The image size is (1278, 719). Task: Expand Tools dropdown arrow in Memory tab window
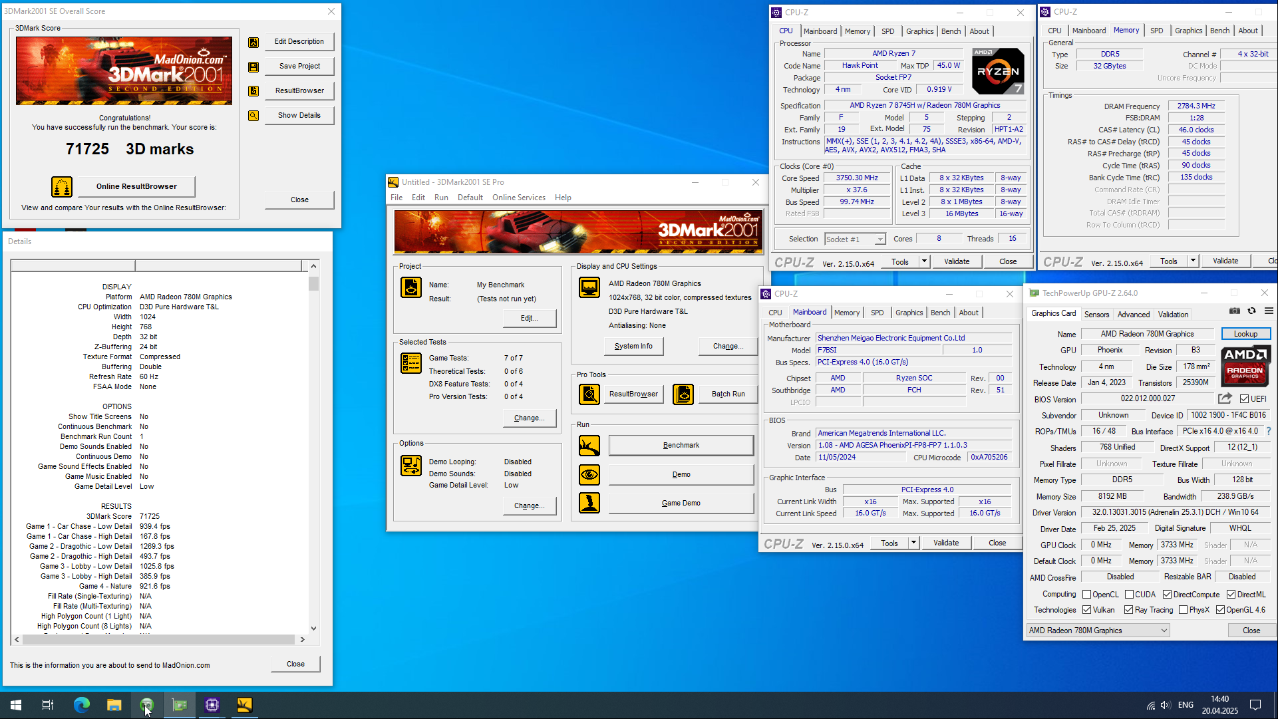pos(1193,261)
